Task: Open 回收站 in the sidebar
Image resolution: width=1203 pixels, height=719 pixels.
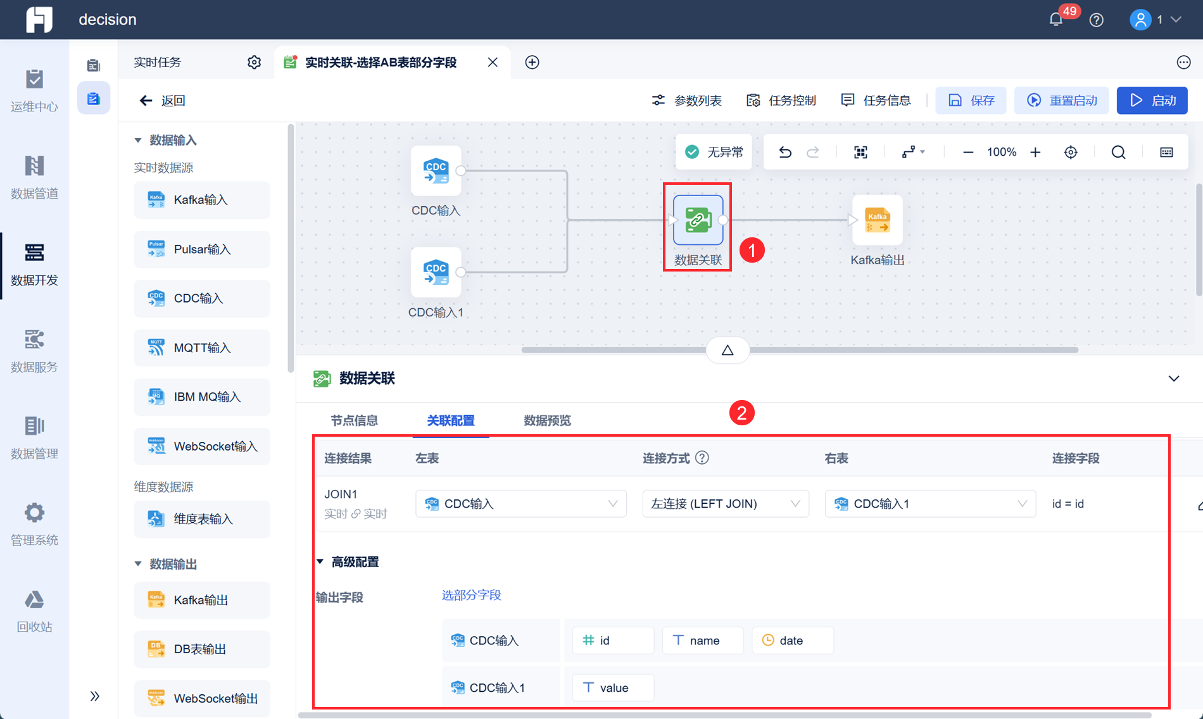Action: (34, 611)
